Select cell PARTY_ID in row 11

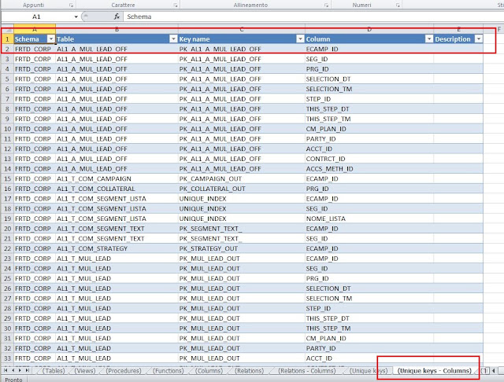(x=369, y=139)
